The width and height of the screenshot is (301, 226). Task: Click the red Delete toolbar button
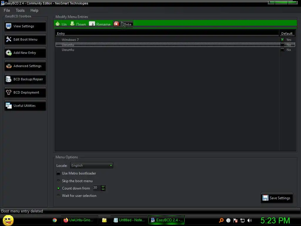click(x=123, y=24)
